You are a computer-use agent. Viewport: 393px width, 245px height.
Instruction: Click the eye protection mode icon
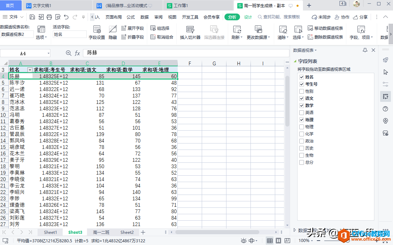point(243,241)
